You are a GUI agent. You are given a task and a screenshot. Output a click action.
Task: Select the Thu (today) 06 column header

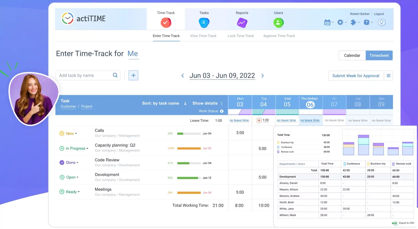click(x=311, y=102)
